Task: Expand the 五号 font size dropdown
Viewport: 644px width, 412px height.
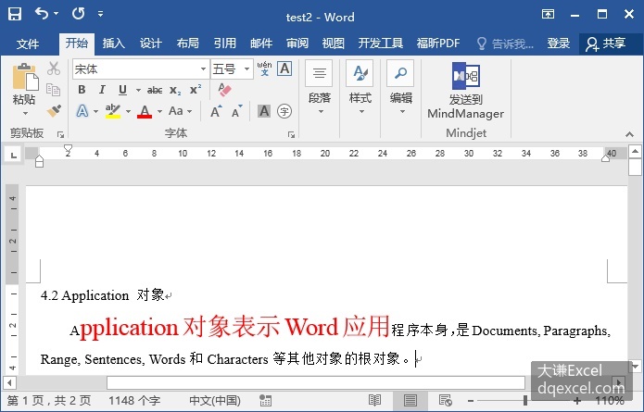Action: [x=246, y=69]
